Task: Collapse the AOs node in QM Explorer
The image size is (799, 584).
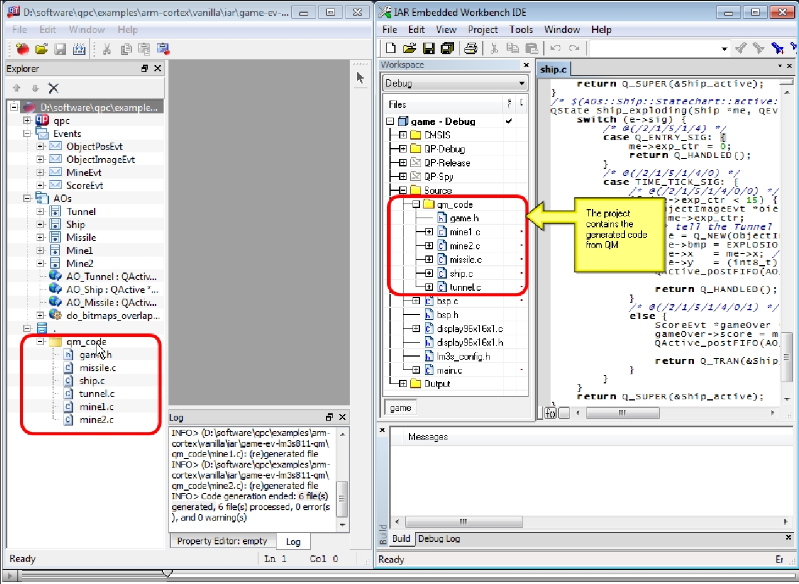Action: click(27, 198)
